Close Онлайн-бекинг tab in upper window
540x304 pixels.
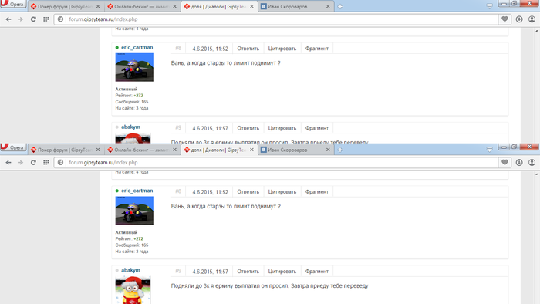174,6
